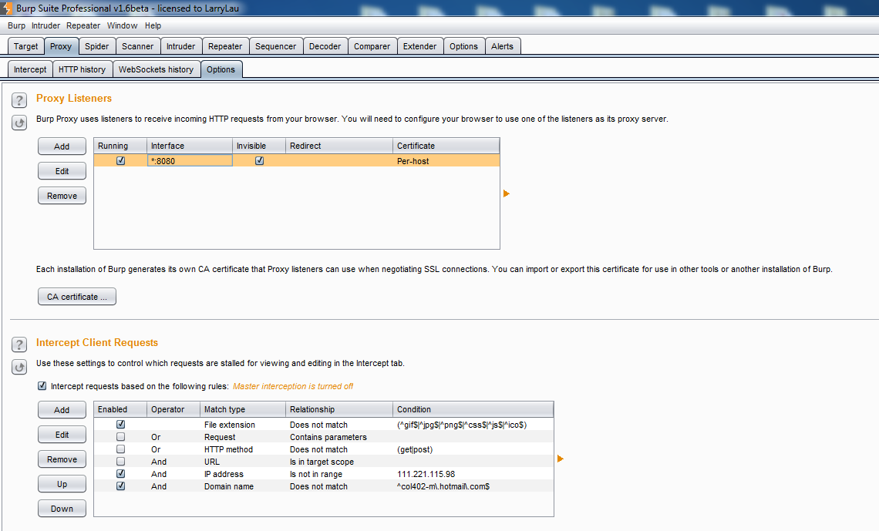Click the Match type column header

pyautogui.click(x=243, y=409)
